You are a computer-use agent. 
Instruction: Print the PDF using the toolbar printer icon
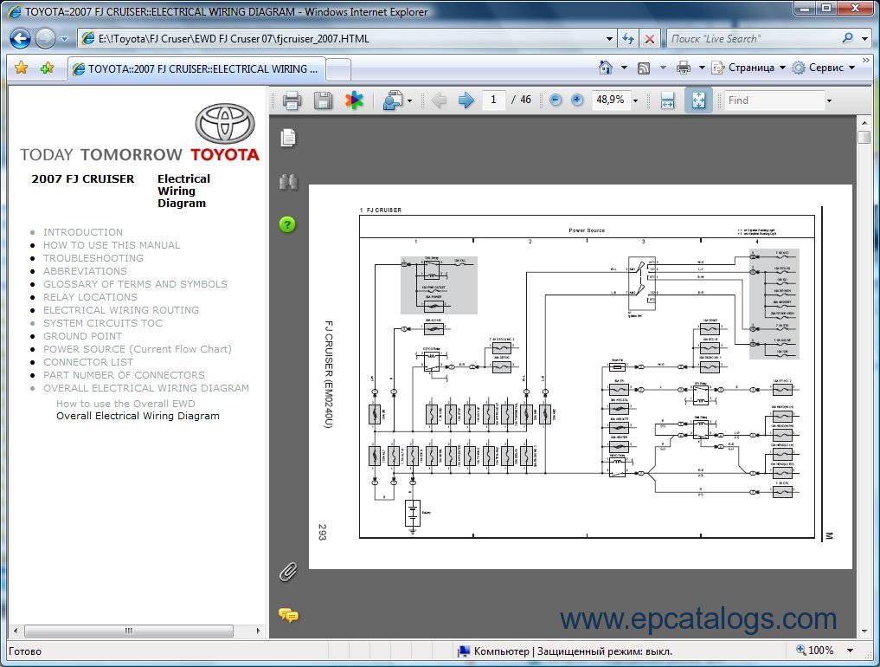[292, 100]
